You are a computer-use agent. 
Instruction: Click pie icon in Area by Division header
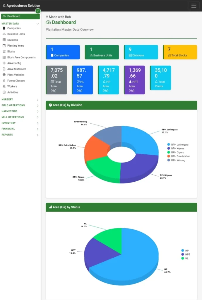50,105
